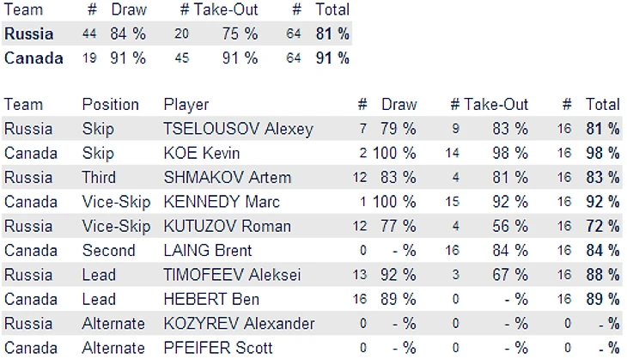Select LAING Brent in player list
The width and height of the screenshot is (627, 359).
point(208,251)
